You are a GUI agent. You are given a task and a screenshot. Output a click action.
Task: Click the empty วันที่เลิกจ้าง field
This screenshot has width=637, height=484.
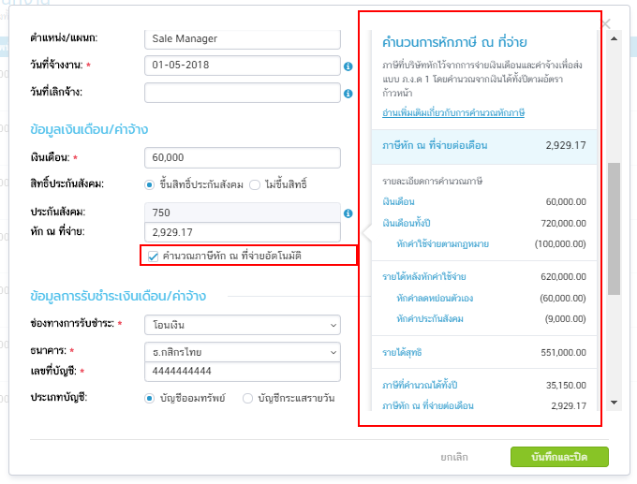click(x=243, y=93)
